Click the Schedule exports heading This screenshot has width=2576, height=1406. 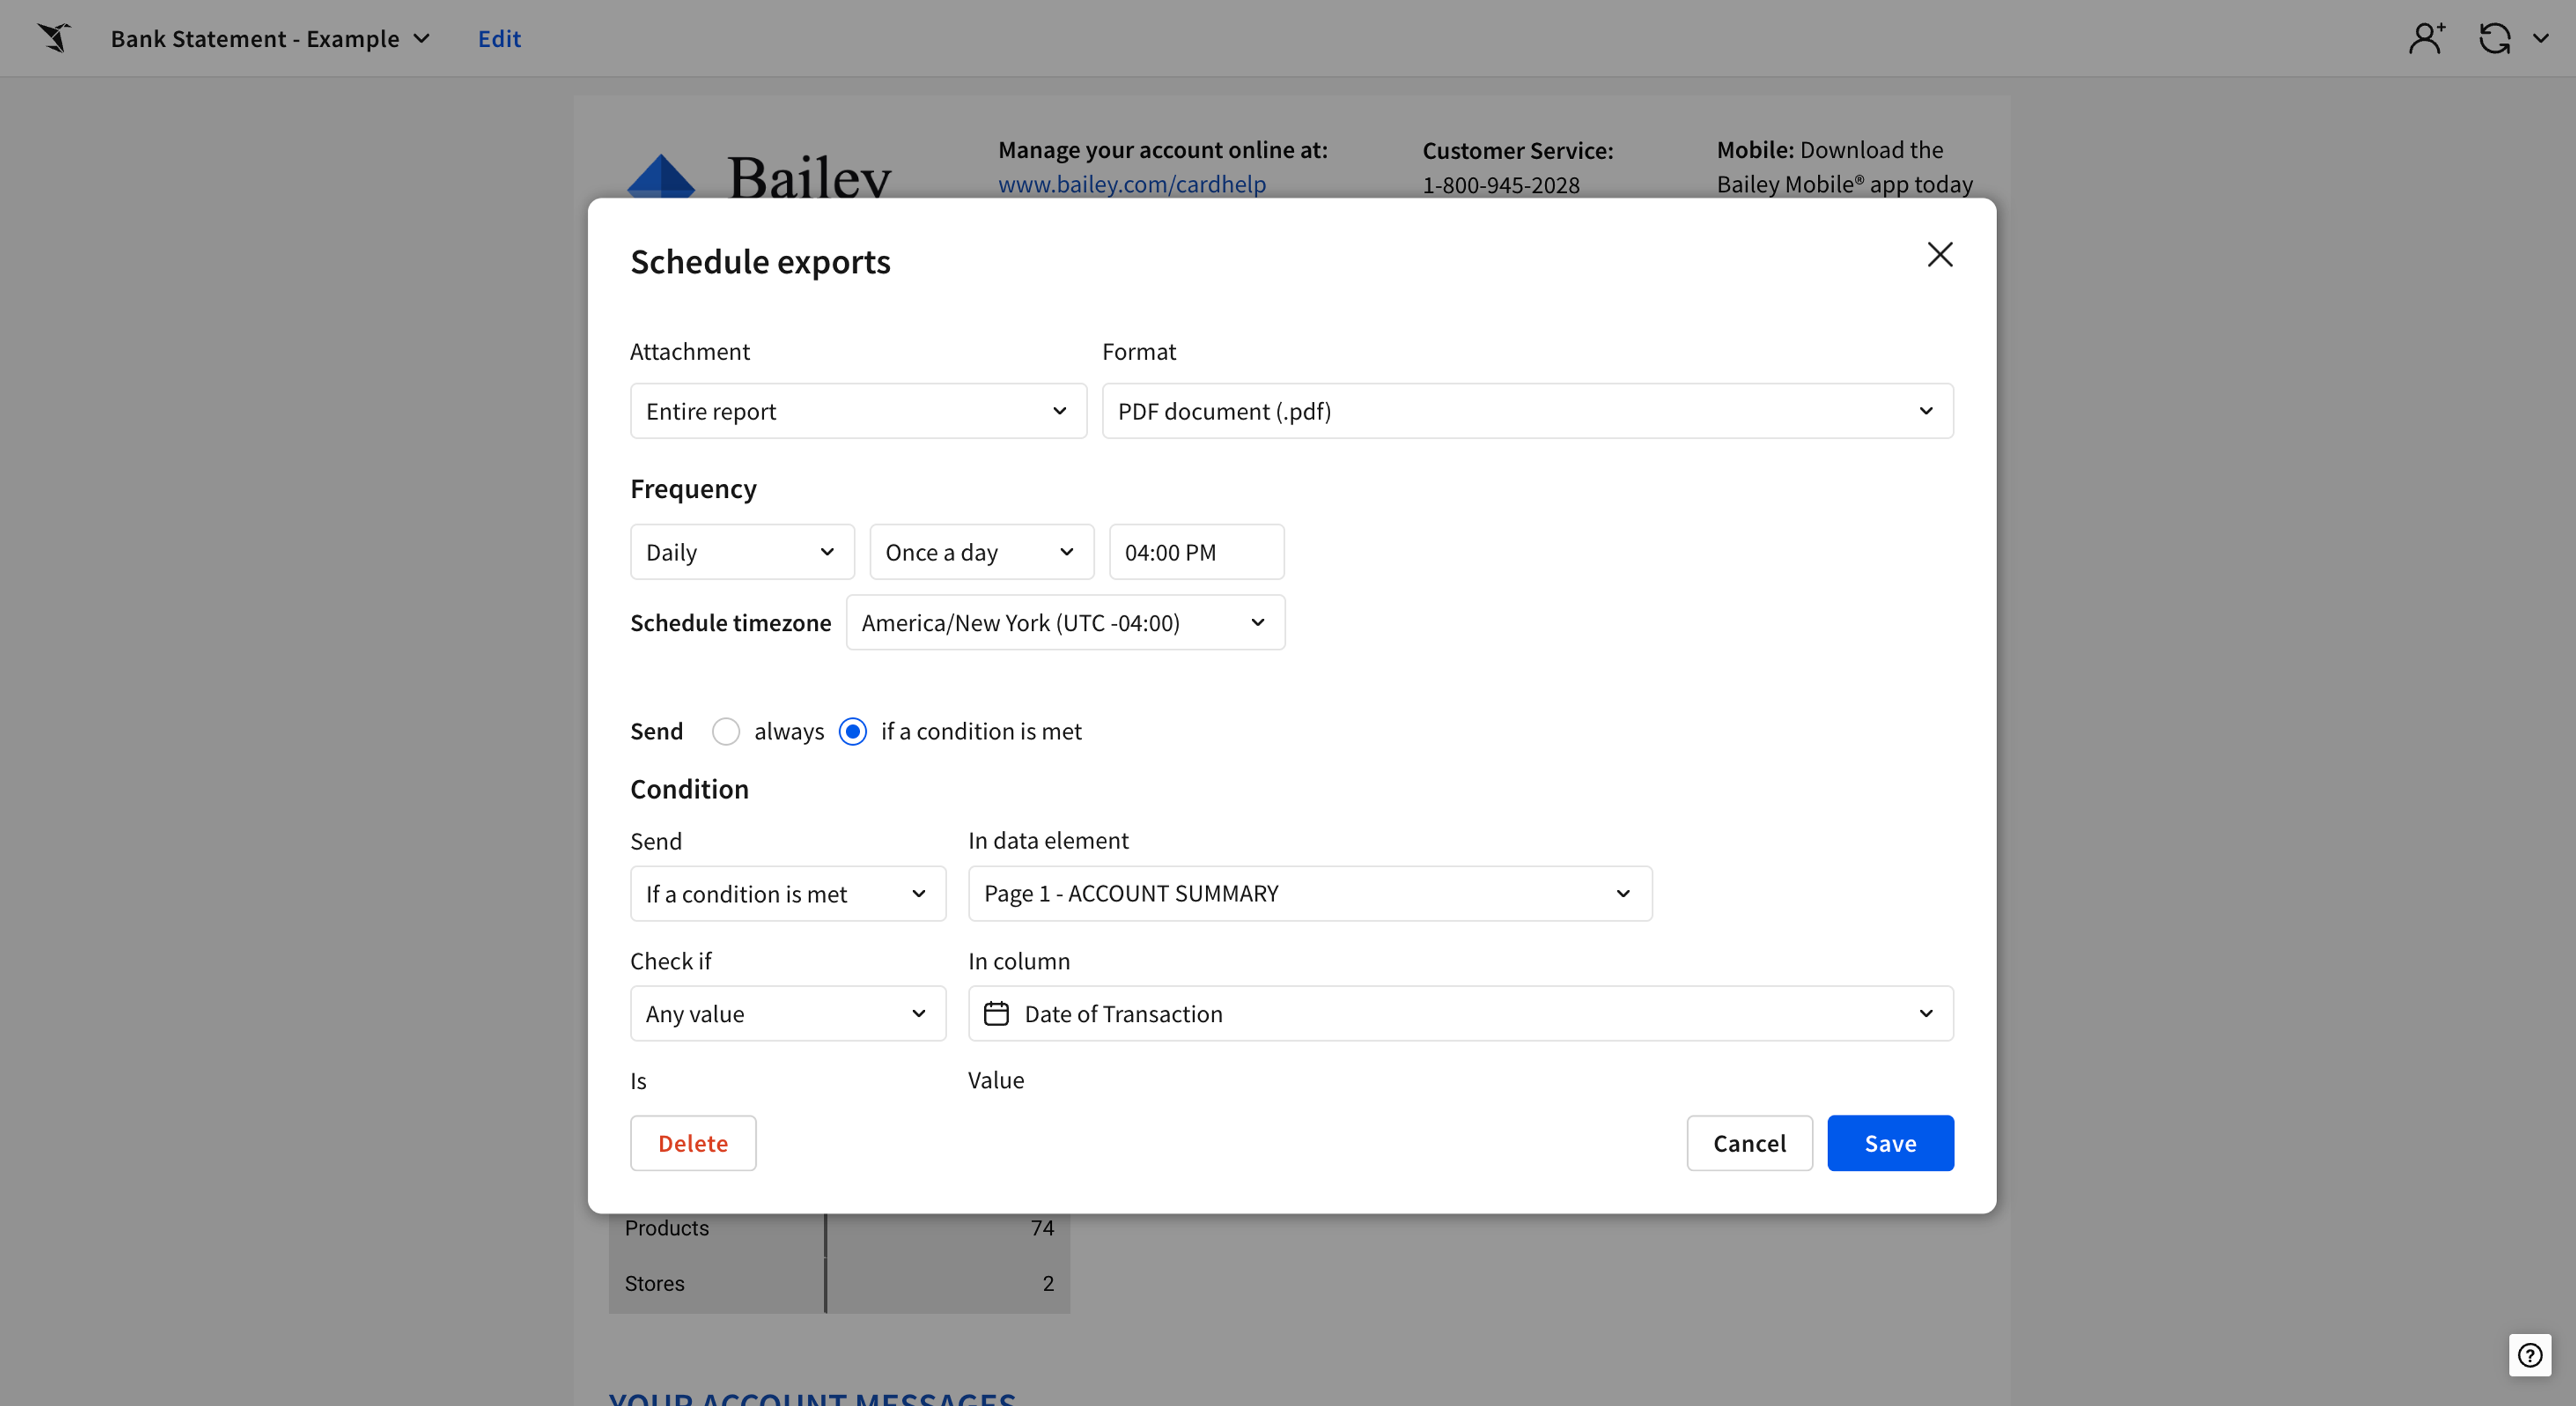click(x=760, y=261)
